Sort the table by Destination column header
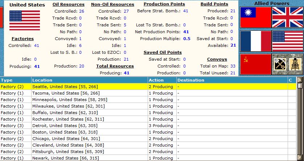Image resolution: width=304 pixels, height=161 pixels. tap(232, 80)
